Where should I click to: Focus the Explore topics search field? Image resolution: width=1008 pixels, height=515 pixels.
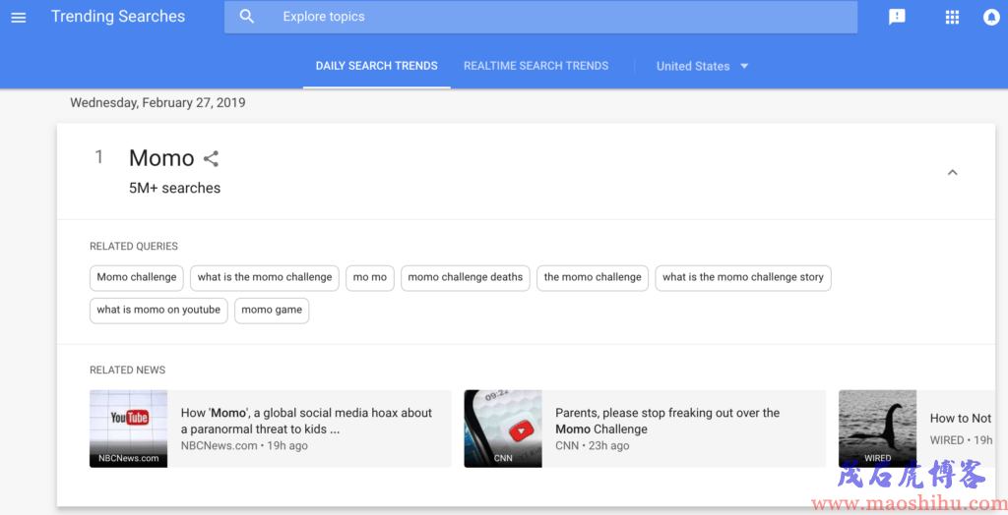click(540, 17)
